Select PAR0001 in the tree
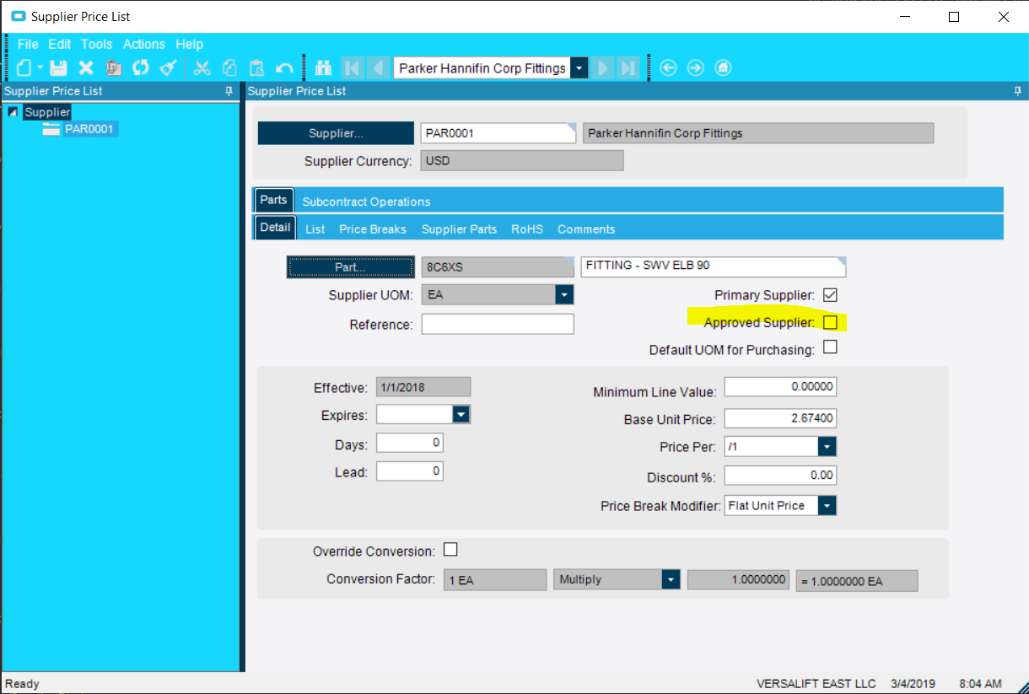Screen dimensions: 1029x694 90,129
